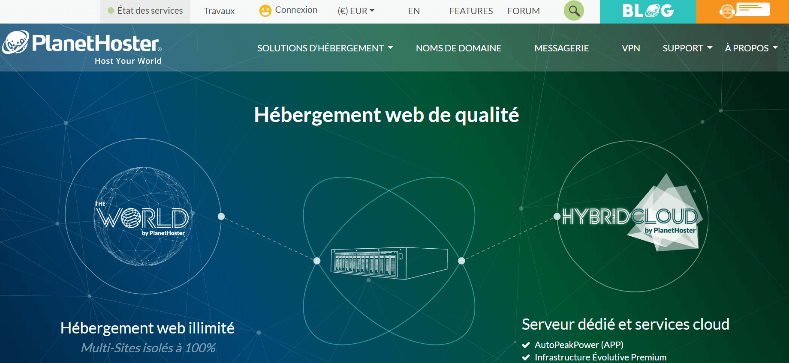Image resolution: width=789 pixels, height=363 pixels.
Task: Click the 'Host Your World' tagline
Action: [x=128, y=61]
